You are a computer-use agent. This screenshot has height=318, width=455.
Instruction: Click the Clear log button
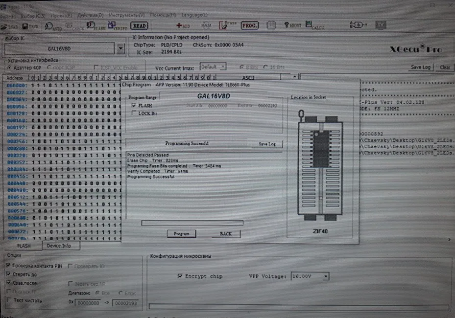click(x=445, y=67)
